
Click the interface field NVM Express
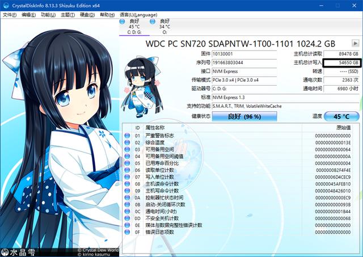pyautogui.click(x=244, y=71)
